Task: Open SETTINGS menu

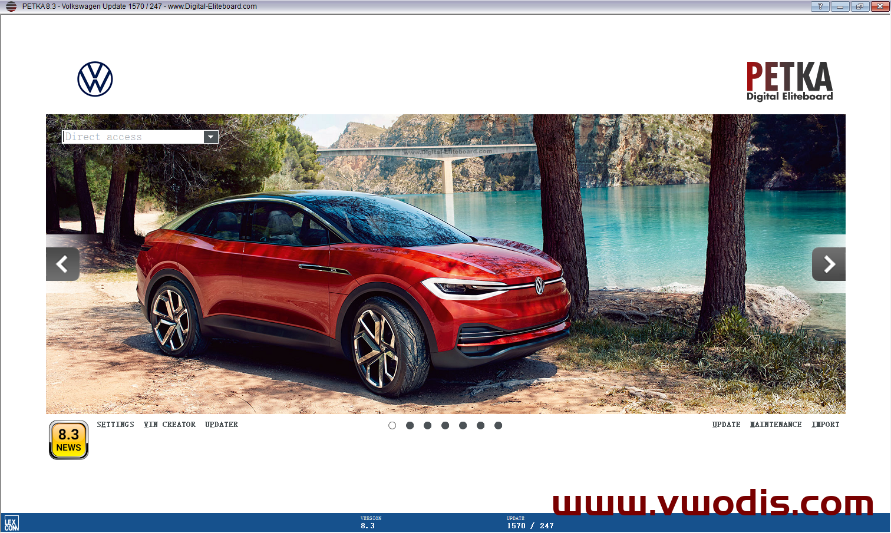Action: pyautogui.click(x=115, y=425)
